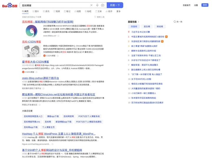Open hot topic 张本智和夺冠后被教练抱起

(144, 98)
